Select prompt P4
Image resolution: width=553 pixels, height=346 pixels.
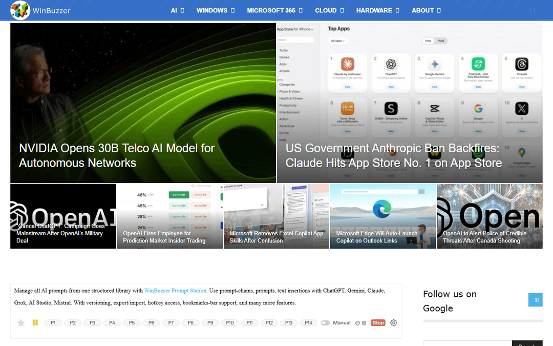(x=112, y=323)
